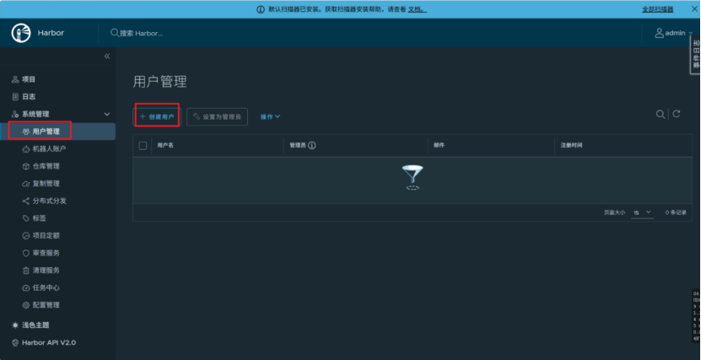Open the 文档 documentation link in banner
Screen dimensions: 701x360
417,9
